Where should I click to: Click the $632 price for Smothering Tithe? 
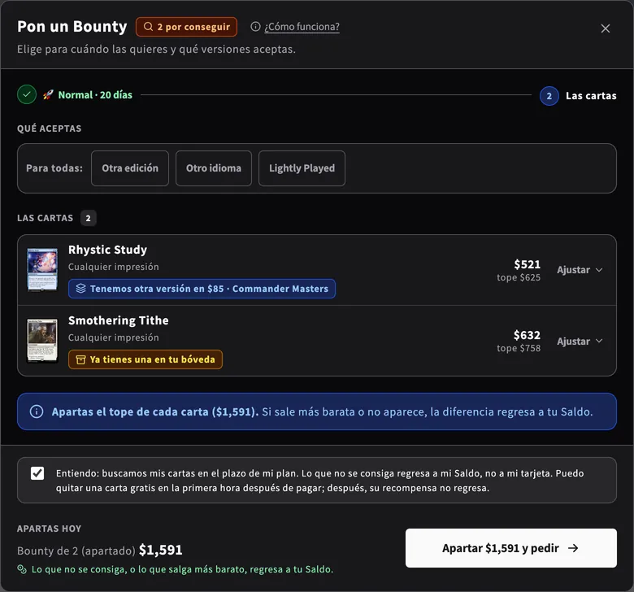tap(527, 335)
